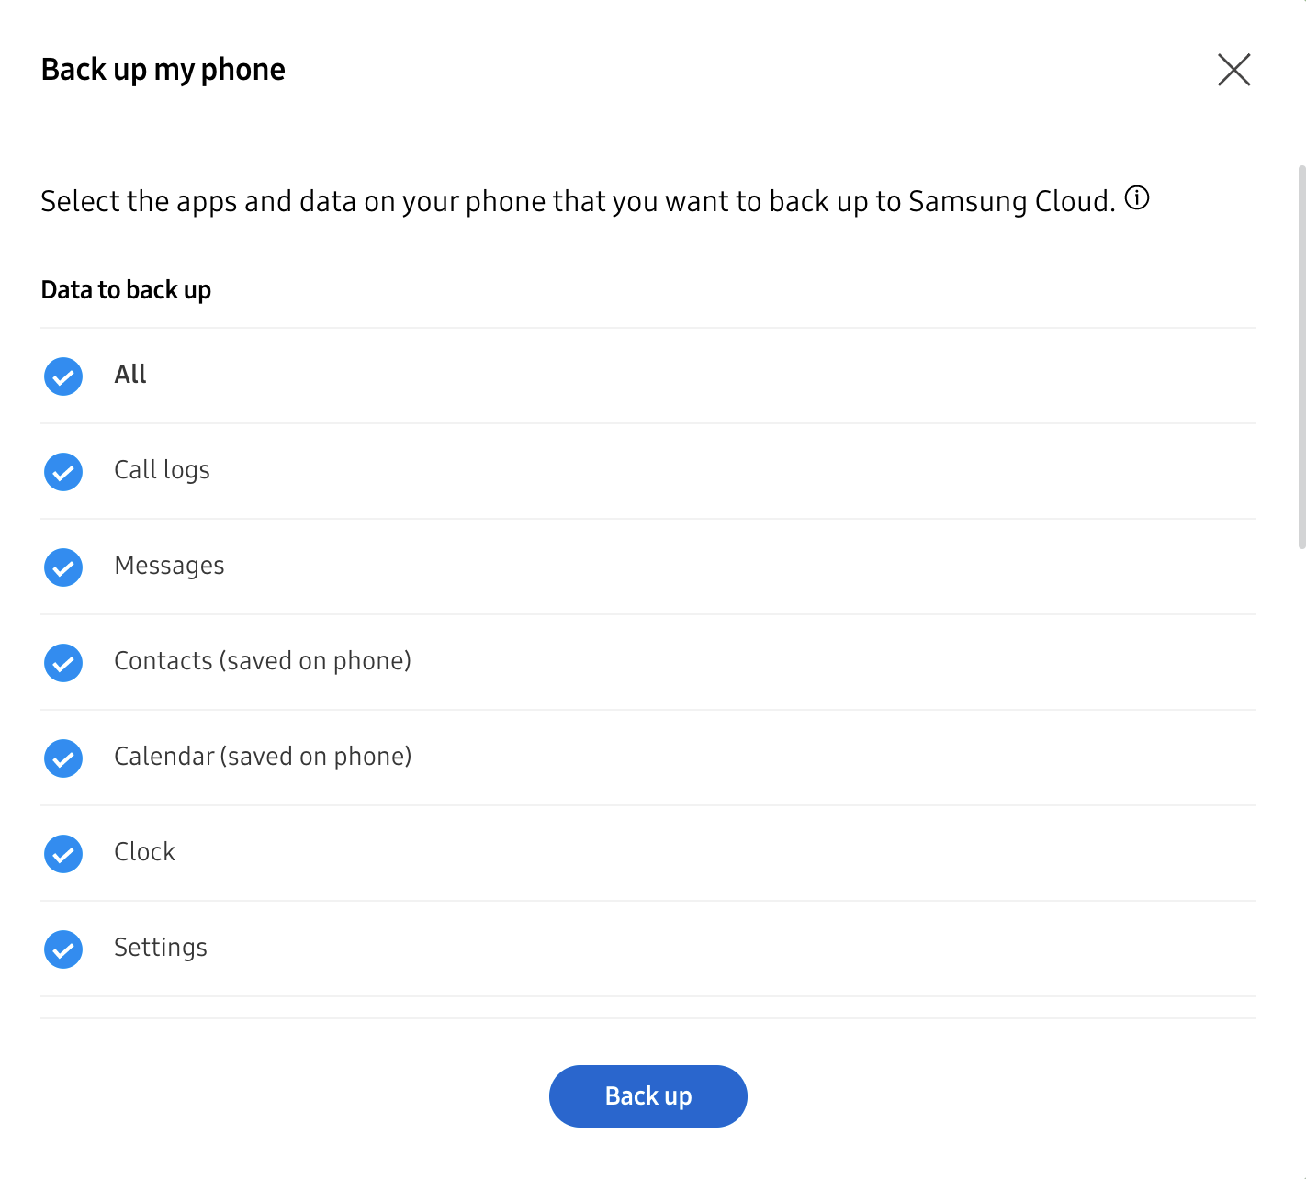Click the checkmark circle next to Contacts

click(x=62, y=663)
